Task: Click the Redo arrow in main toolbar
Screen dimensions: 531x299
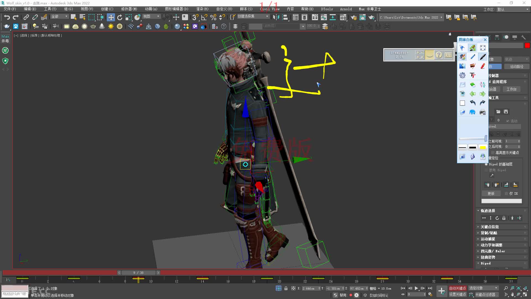Action: tap(16, 17)
